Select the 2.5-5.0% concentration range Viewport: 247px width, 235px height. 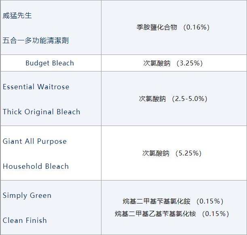pos(189,99)
